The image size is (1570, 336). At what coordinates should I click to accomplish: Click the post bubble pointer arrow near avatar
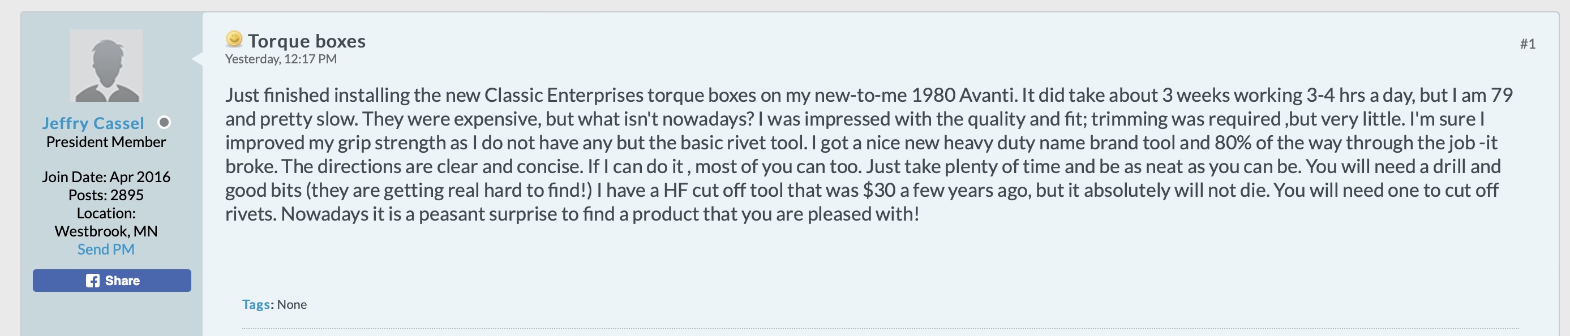[x=198, y=58]
